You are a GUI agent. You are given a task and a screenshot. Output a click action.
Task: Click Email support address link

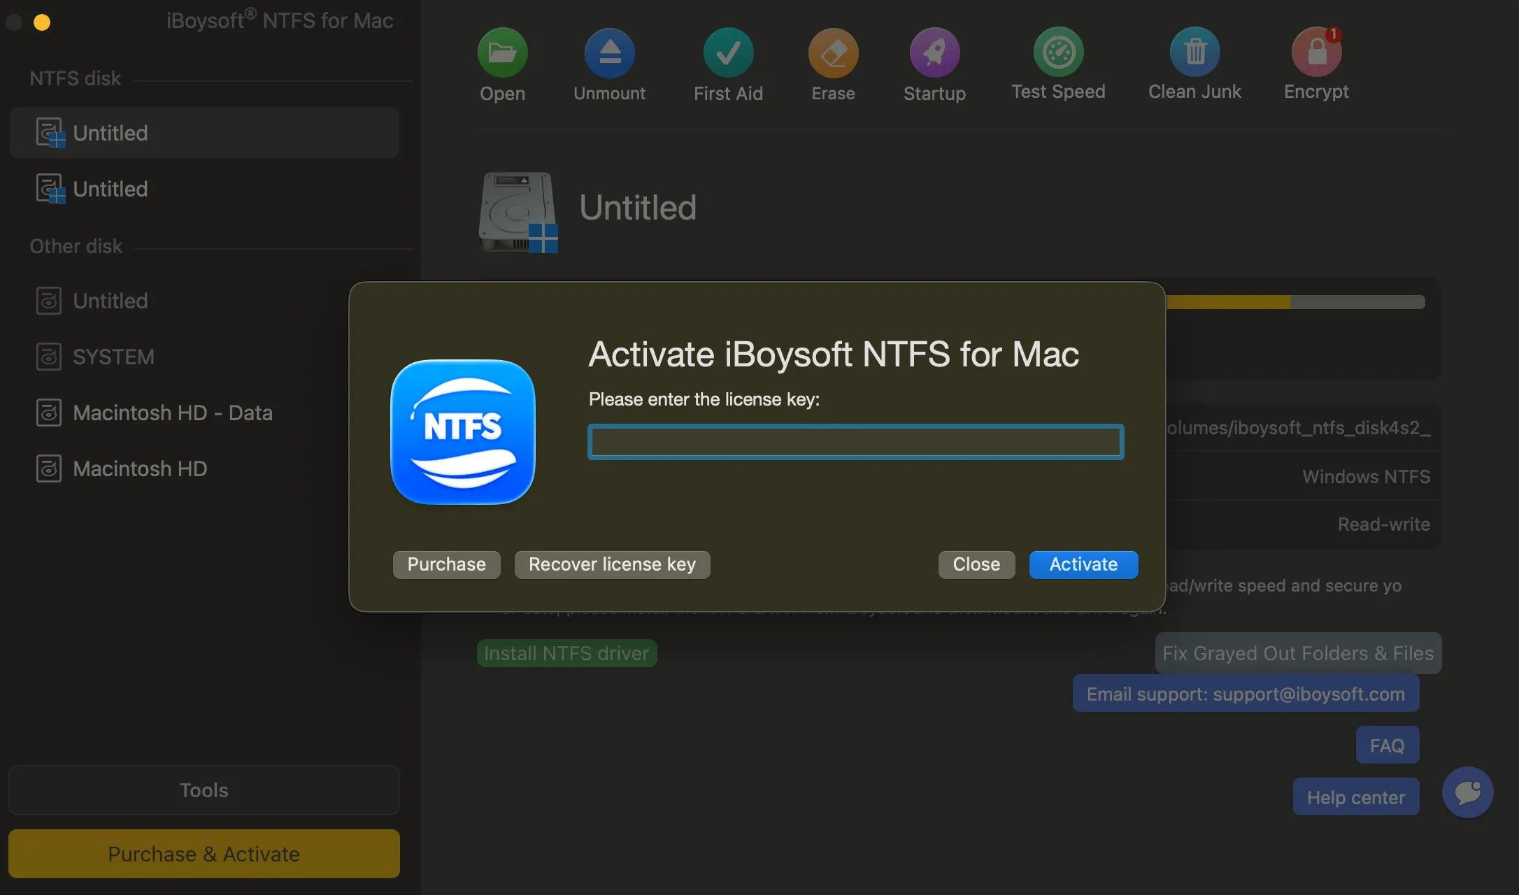pyautogui.click(x=1246, y=694)
